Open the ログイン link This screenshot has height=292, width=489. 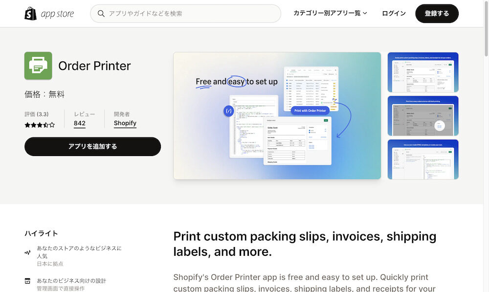pyautogui.click(x=394, y=13)
